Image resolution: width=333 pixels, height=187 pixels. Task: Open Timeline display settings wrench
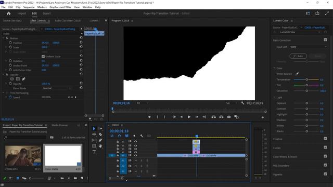(x=142, y=136)
